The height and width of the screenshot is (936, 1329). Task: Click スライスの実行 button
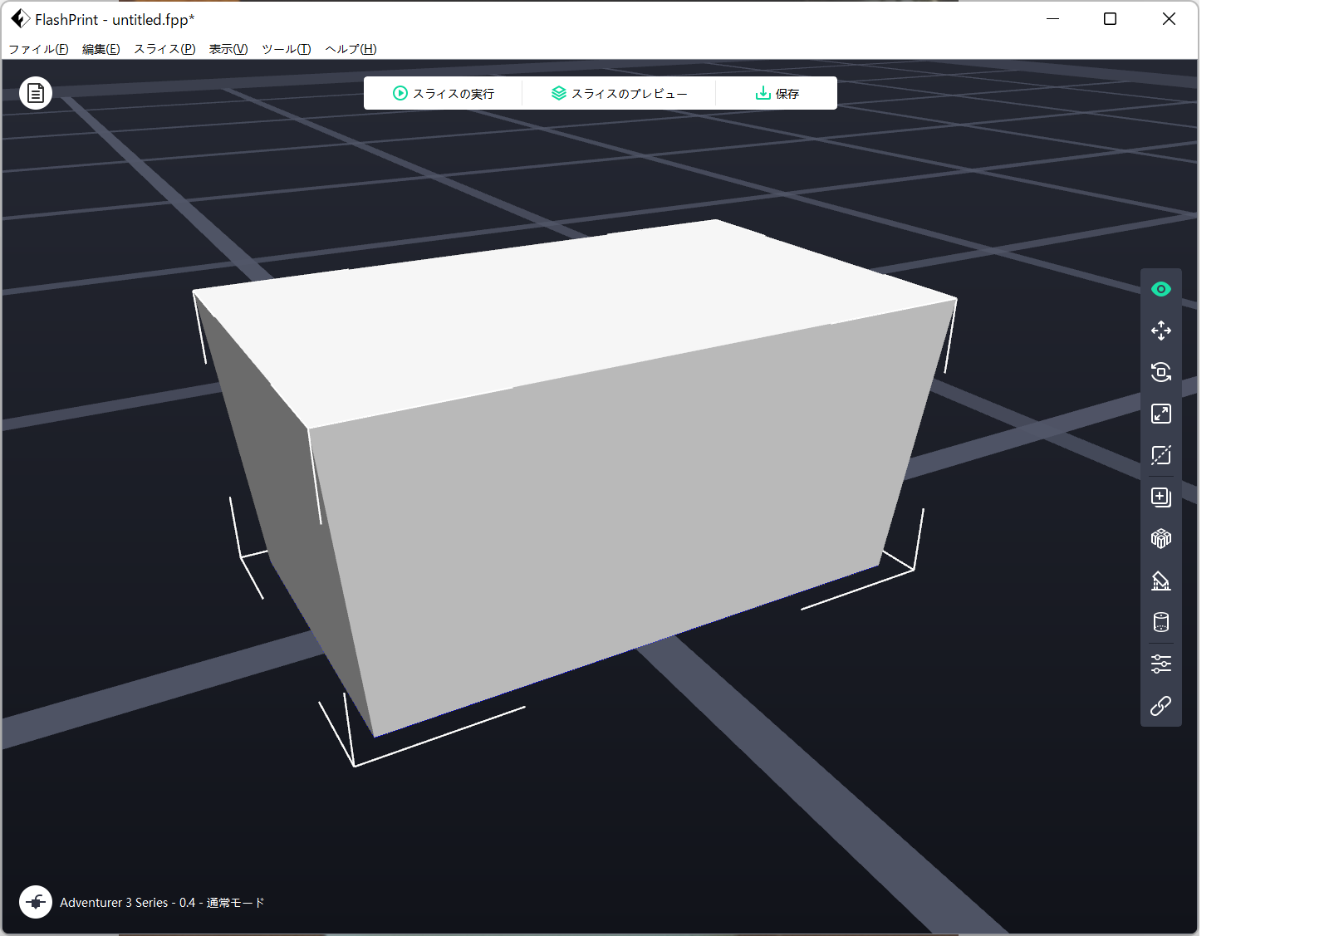coord(444,93)
